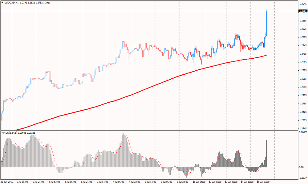This screenshot has height=184, width=308.
Task: Select the 1 Jul 05:00 time label
Action: click(22, 182)
